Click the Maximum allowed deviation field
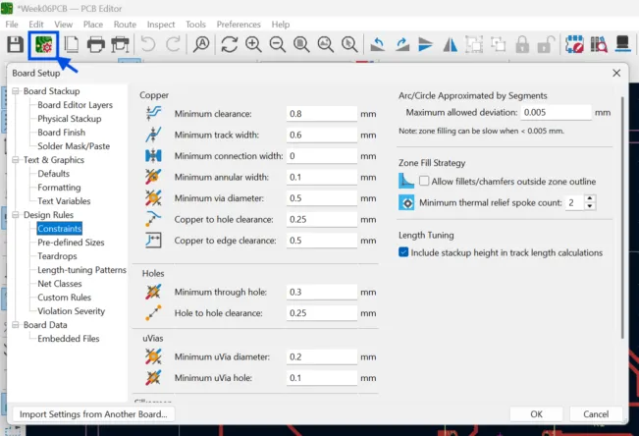 (x=556, y=112)
